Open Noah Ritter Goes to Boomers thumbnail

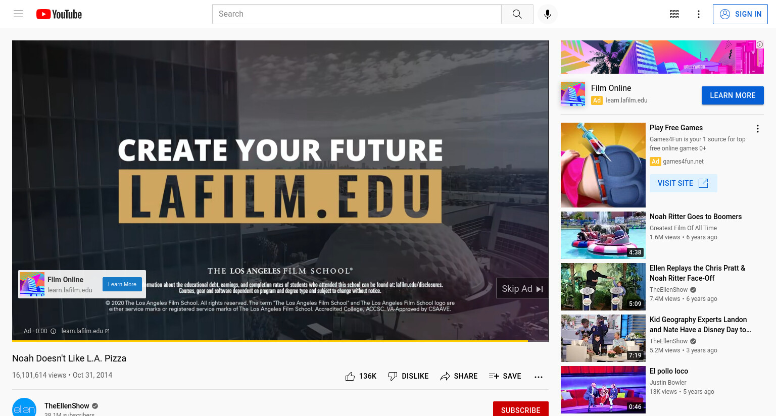(x=603, y=235)
